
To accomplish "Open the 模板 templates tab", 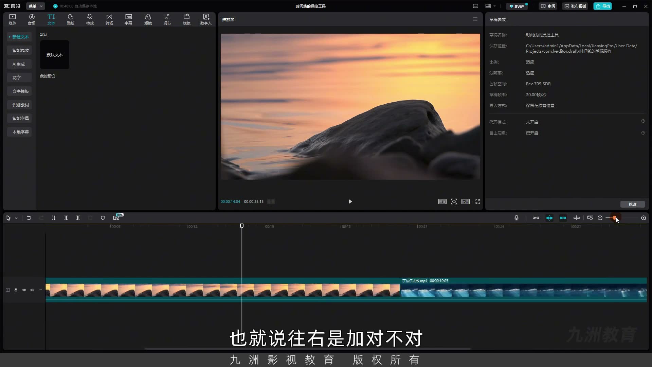I will pos(187,19).
